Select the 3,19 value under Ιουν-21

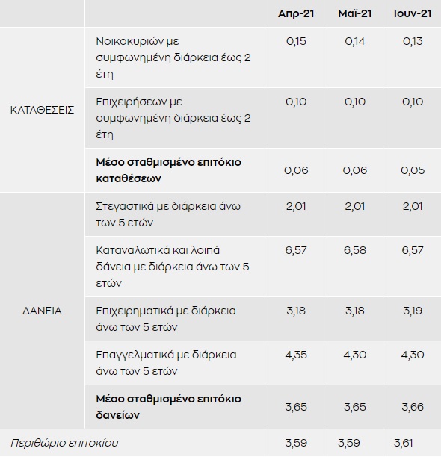coord(413,311)
